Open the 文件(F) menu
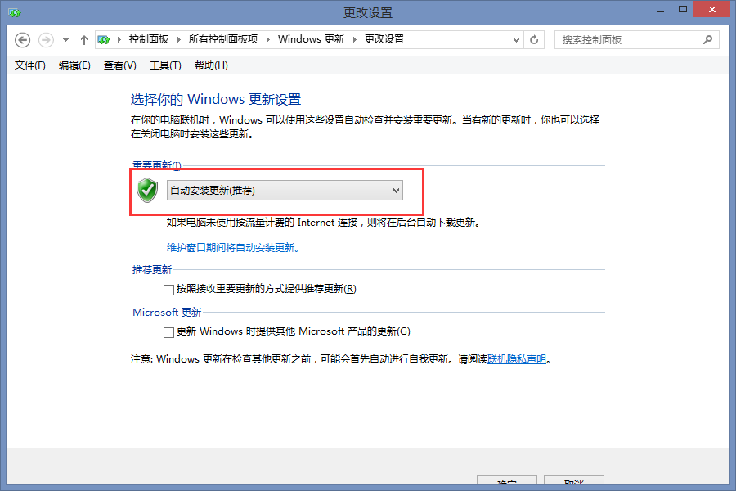 [x=30, y=65]
